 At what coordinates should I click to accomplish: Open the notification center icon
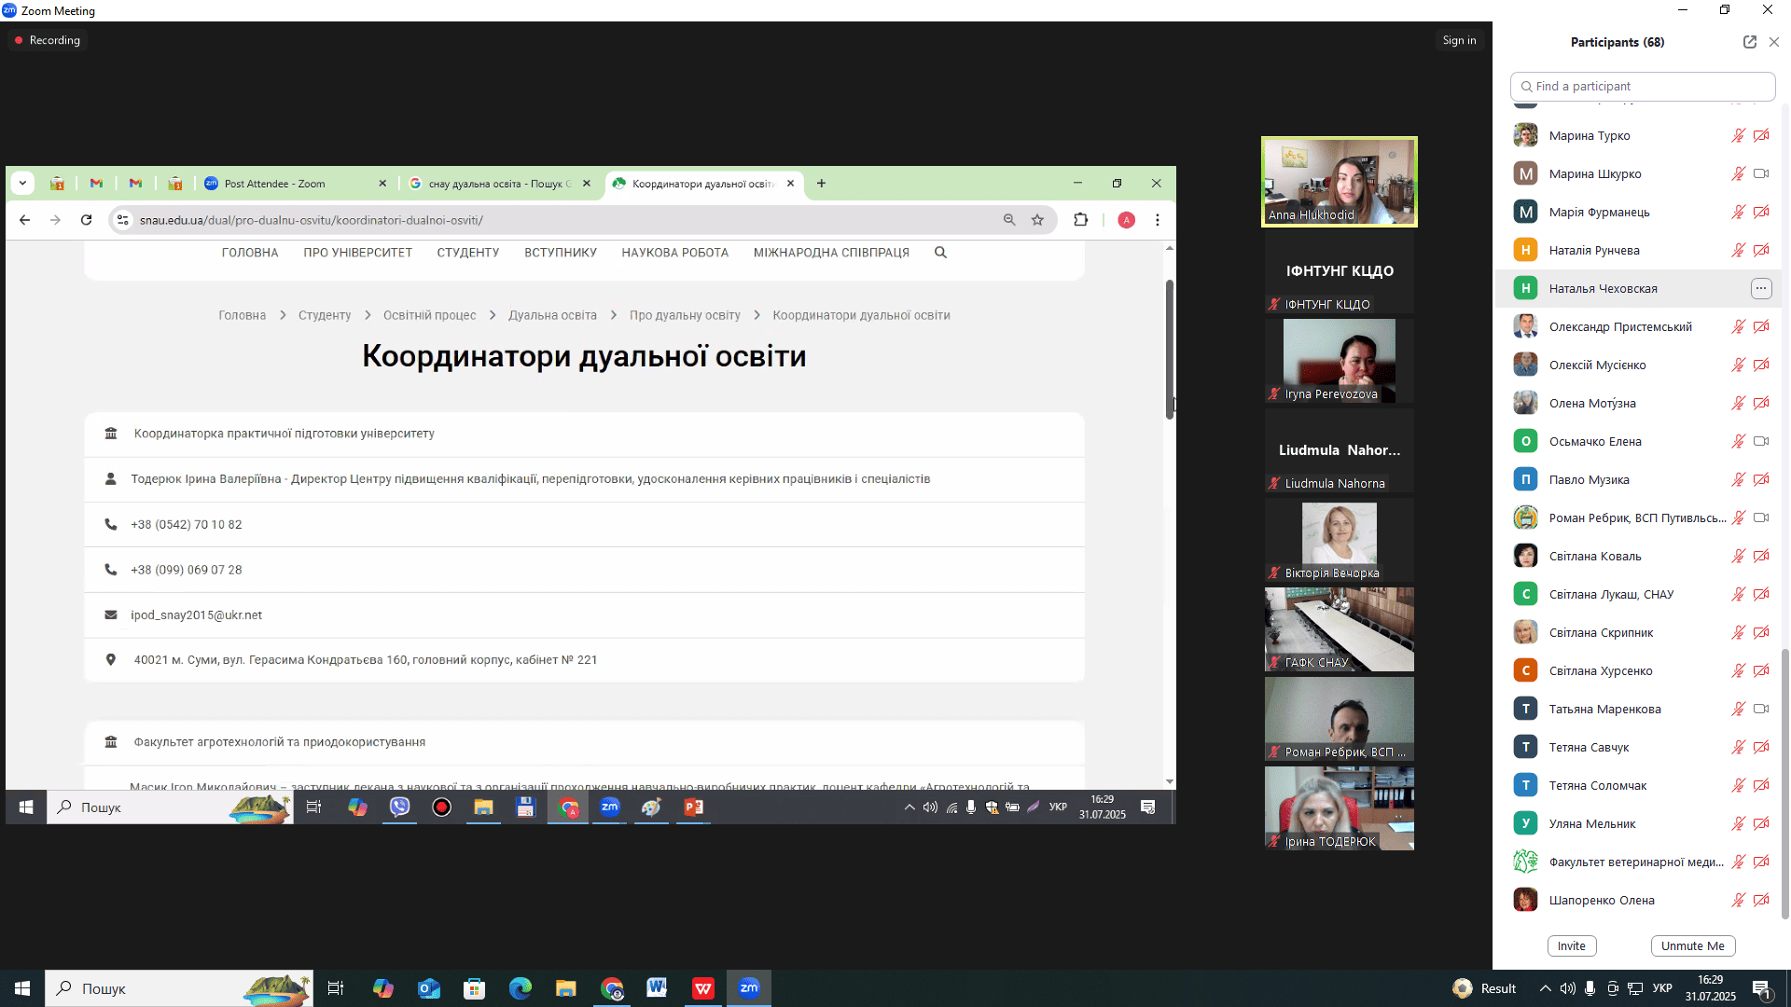1762,989
